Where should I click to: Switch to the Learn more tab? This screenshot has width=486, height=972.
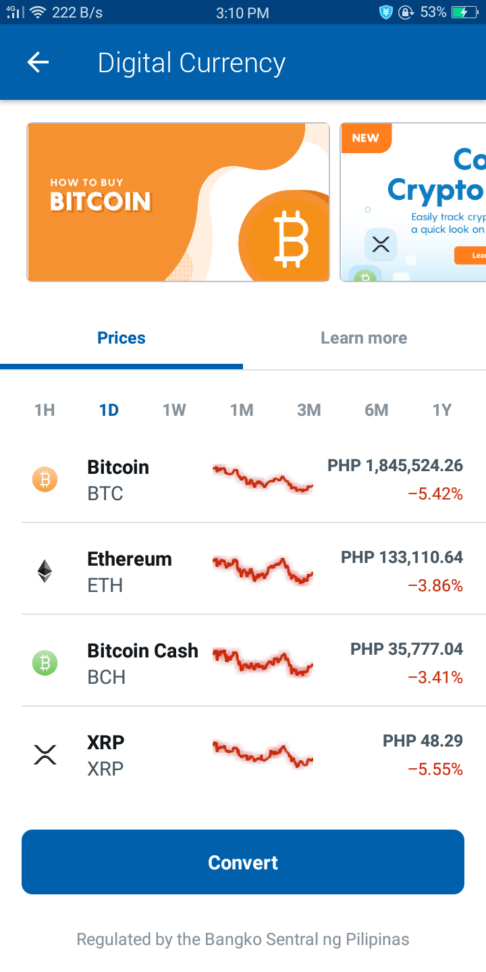pyautogui.click(x=364, y=338)
